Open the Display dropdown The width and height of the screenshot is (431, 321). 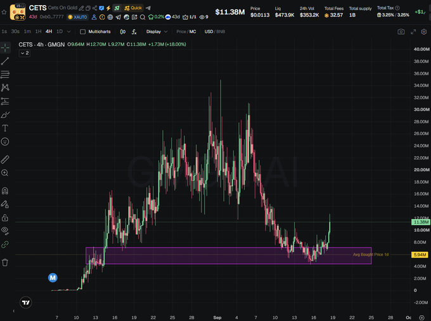tap(157, 32)
